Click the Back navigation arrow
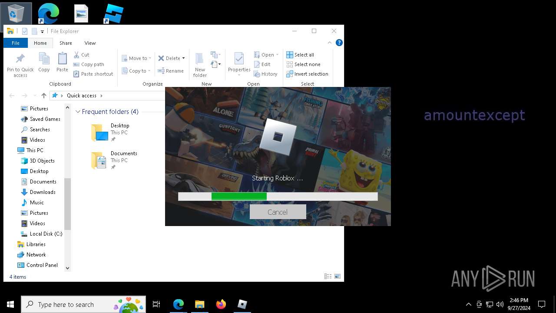 coord(12,96)
